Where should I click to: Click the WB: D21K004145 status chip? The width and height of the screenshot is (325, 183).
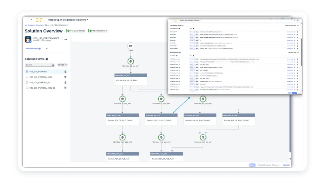tap(98, 31)
